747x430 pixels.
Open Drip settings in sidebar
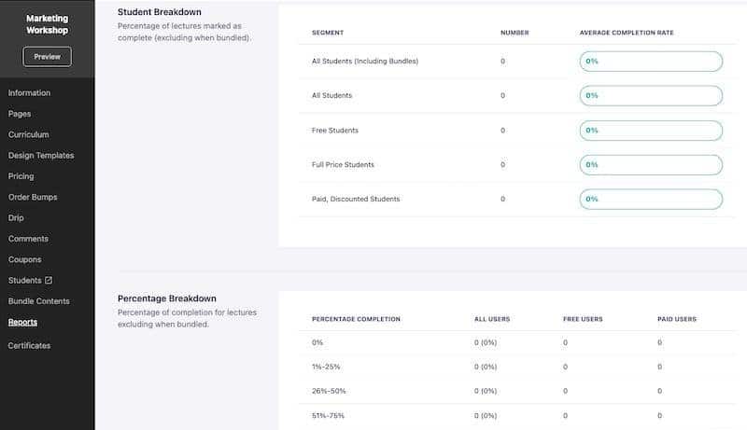[x=16, y=218]
